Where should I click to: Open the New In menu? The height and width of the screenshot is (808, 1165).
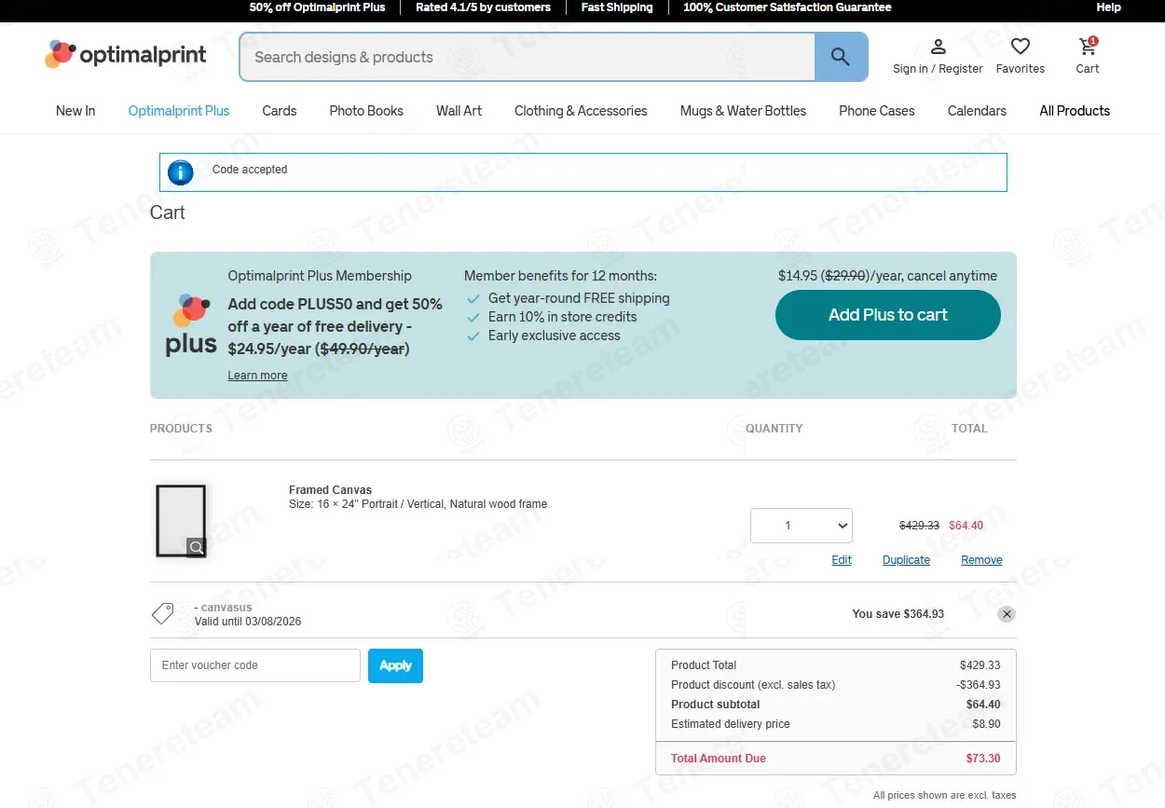tap(75, 111)
